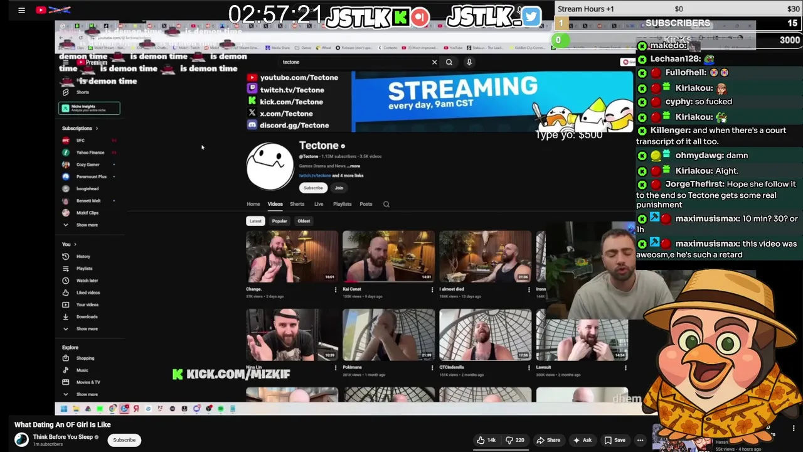Open Paramount Plus subscription channel
The width and height of the screenshot is (803, 452).
click(x=91, y=176)
